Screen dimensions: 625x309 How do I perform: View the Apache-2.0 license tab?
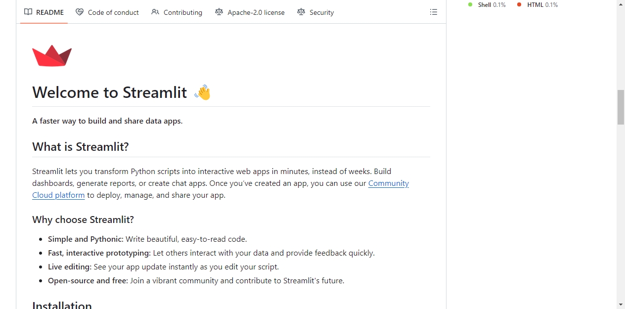[250, 12]
